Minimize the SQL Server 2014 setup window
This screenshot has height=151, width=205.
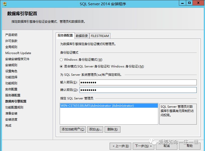182,3
